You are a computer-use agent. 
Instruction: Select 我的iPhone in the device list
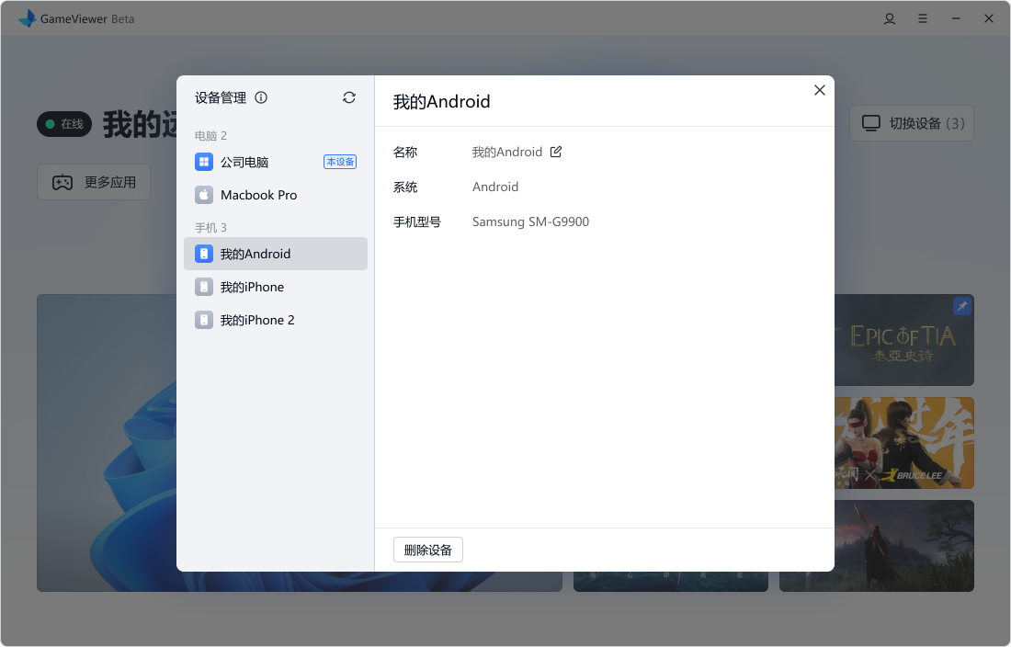[x=252, y=287]
